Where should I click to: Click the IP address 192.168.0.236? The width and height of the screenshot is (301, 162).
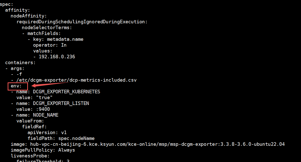pos(57,57)
